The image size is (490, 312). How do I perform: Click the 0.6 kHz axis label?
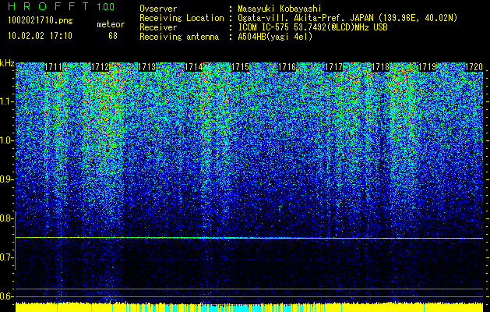[x=6, y=296]
